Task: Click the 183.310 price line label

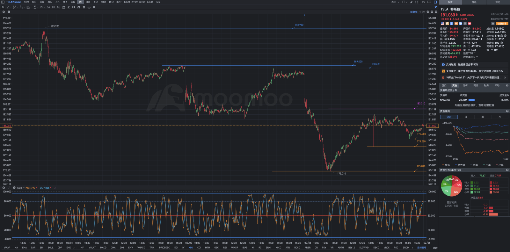Action: [x=421, y=104]
